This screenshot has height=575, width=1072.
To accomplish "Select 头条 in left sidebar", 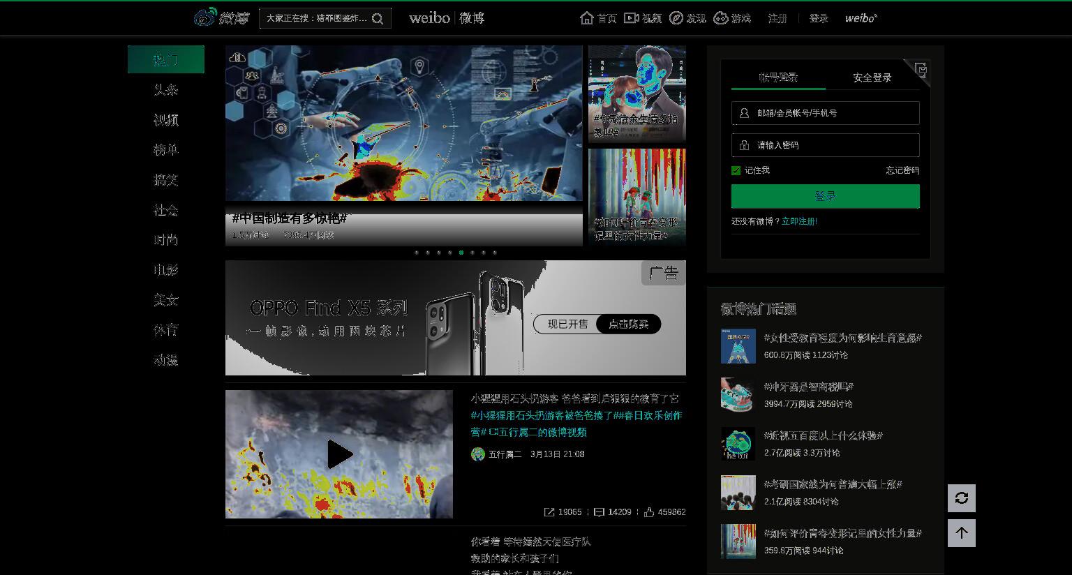I will click(x=166, y=89).
